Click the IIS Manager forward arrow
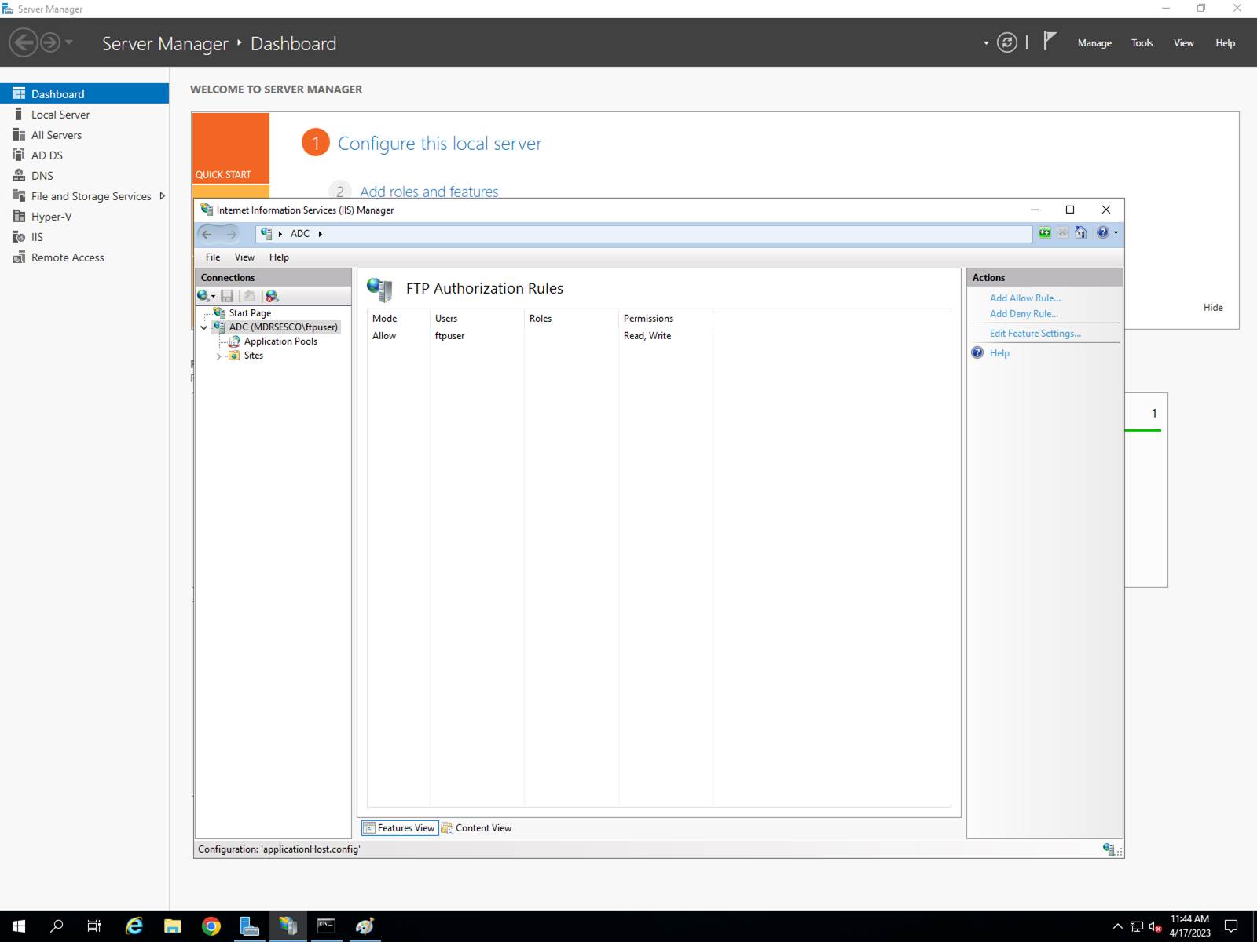This screenshot has width=1257, height=942. point(231,234)
